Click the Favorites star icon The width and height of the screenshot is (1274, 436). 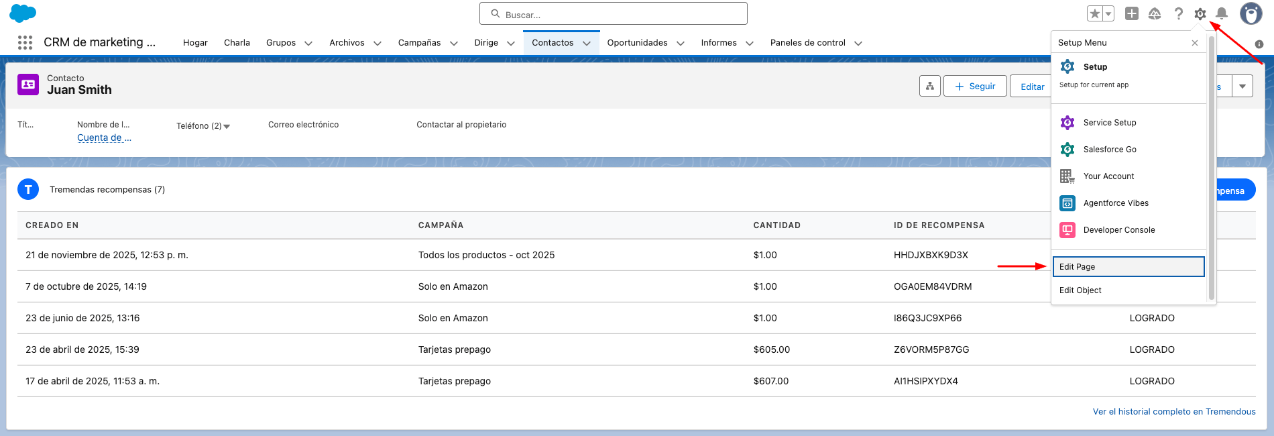tap(1094, 13)
